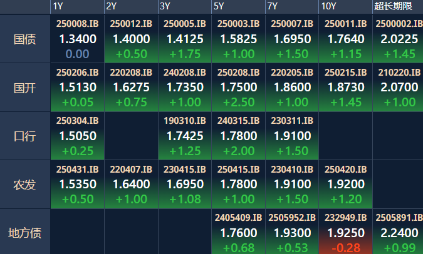The width and height of the screenshot is (423, 254).
Task: Select the 230311.IB quote cell
Action: (292, 136)
